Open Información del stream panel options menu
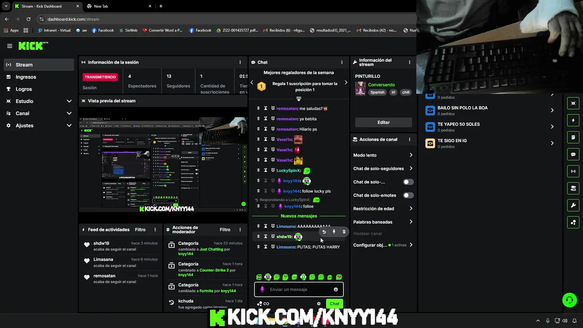This screenshot has width=583, height=328. (x=409, y=62)
